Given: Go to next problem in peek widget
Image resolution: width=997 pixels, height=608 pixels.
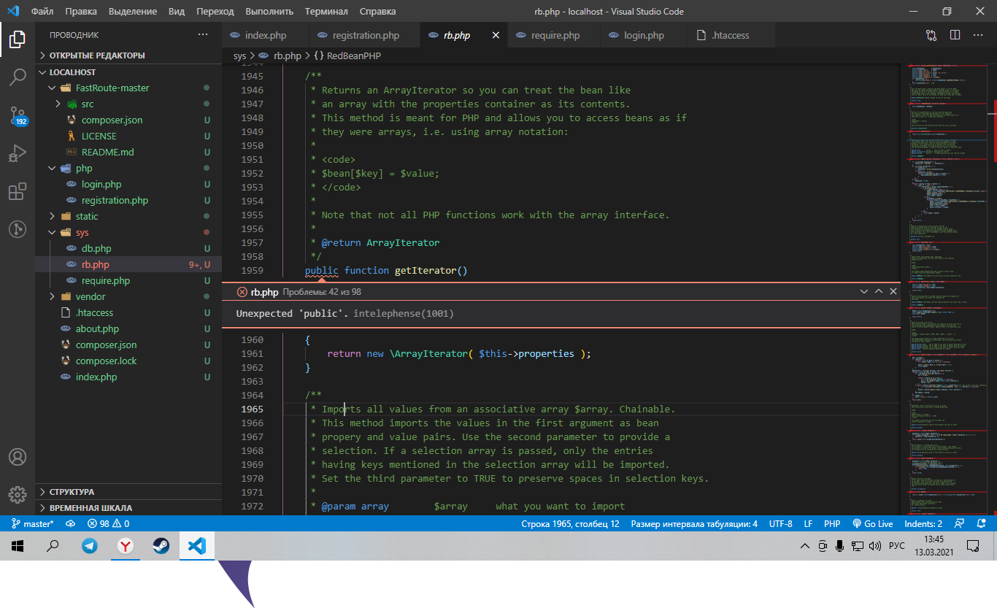Looking at the screenshot, I should click(x=863, y=291).
